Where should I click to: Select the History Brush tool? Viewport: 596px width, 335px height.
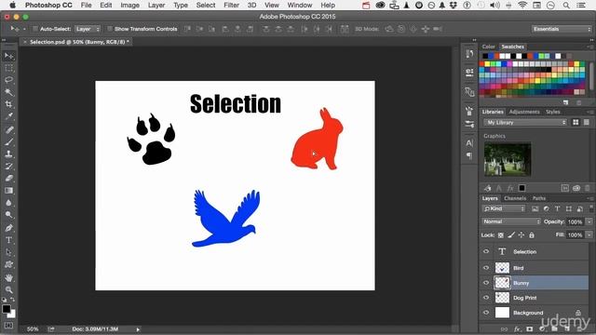coord(8,167)
